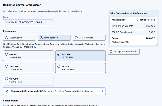Choose the 8 vCPU 32 GiB RAM option
The image size is (162, 106).
[28, 56]
